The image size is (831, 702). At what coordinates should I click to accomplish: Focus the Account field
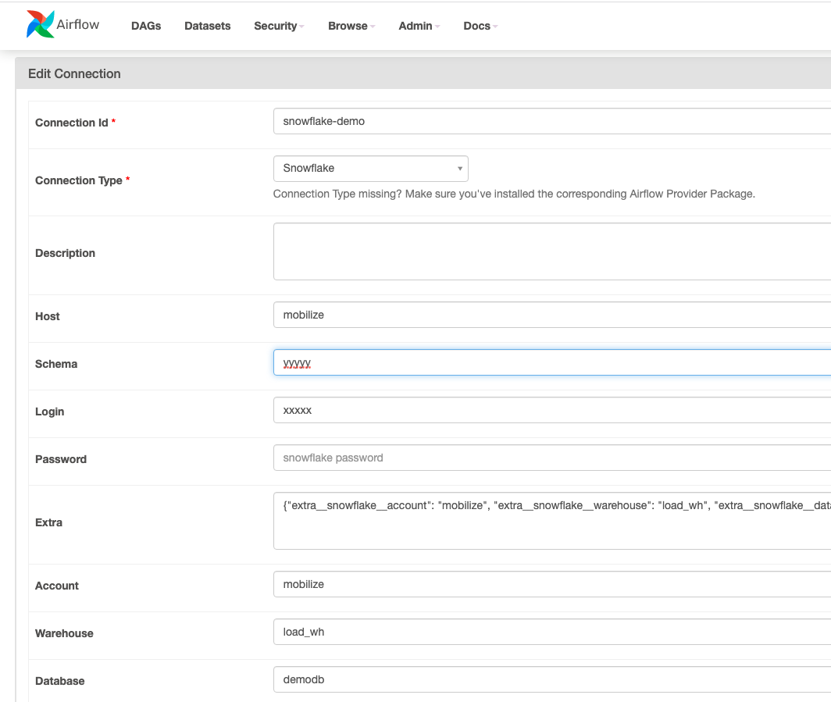(x=552, y=584)
